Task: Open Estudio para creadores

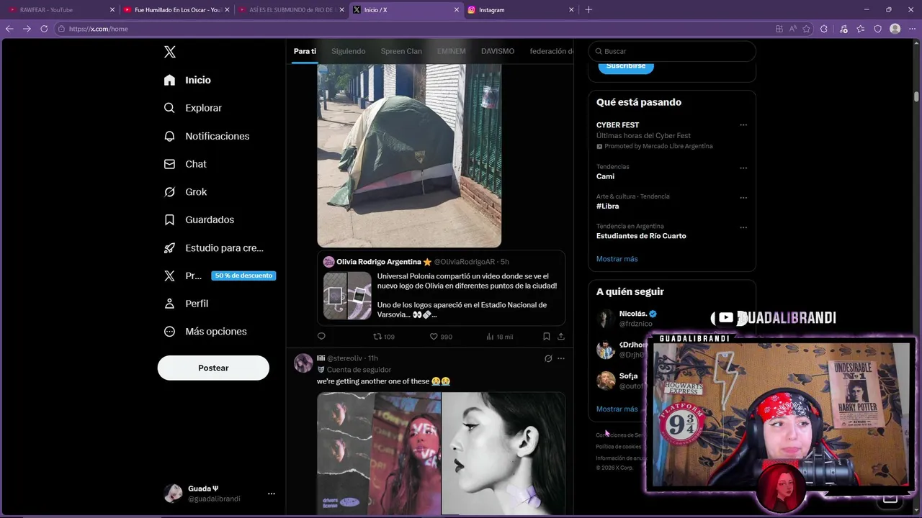Action: (x=213, y=247)
